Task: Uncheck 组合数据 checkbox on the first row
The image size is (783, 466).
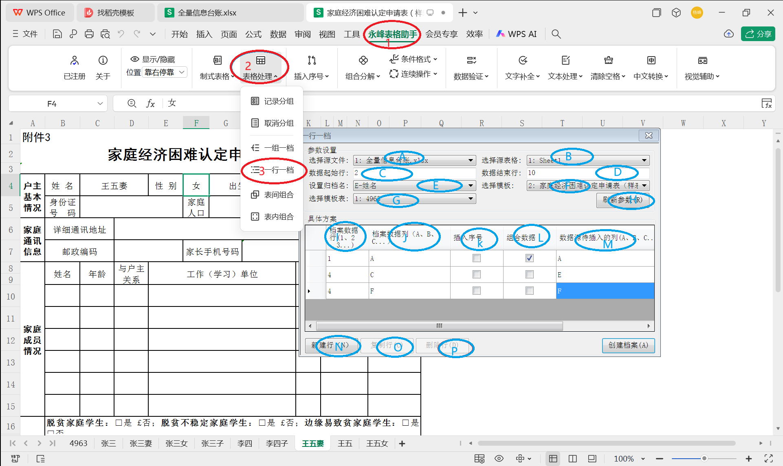Action: (x=529, y=258)
